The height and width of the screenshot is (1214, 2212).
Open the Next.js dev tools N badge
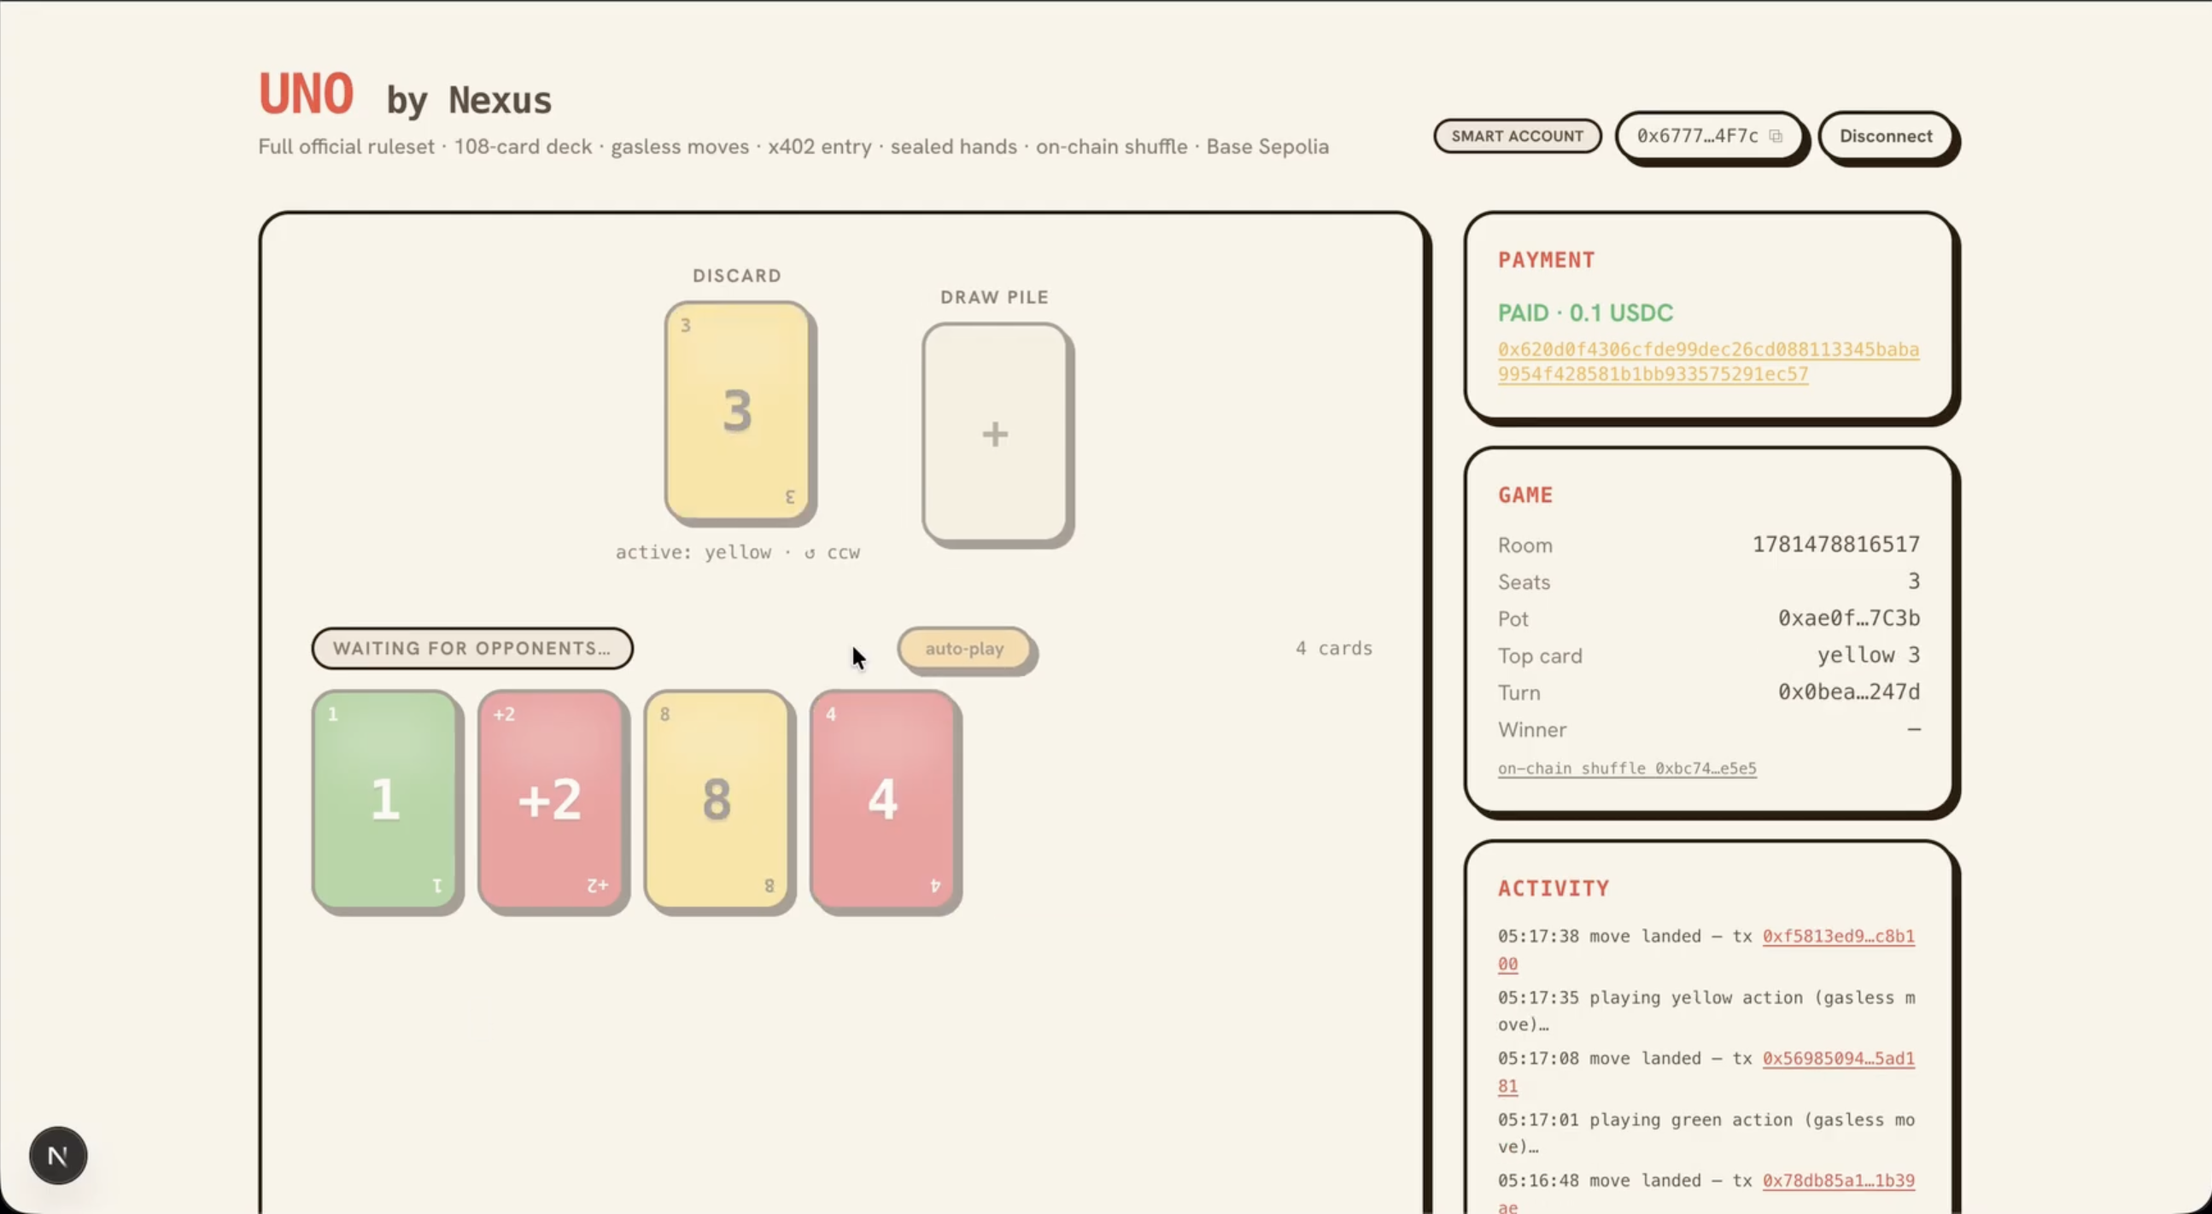(57, 1156)
